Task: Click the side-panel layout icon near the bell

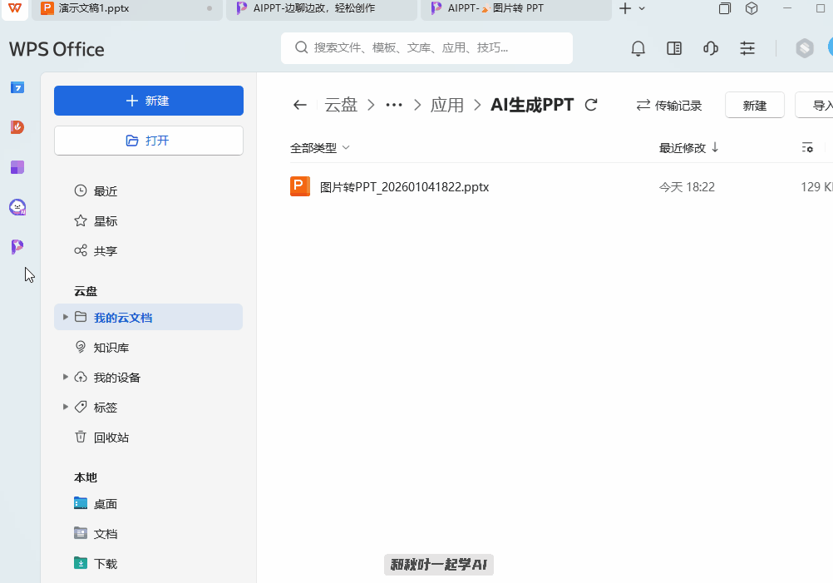Action: point(674,48)
